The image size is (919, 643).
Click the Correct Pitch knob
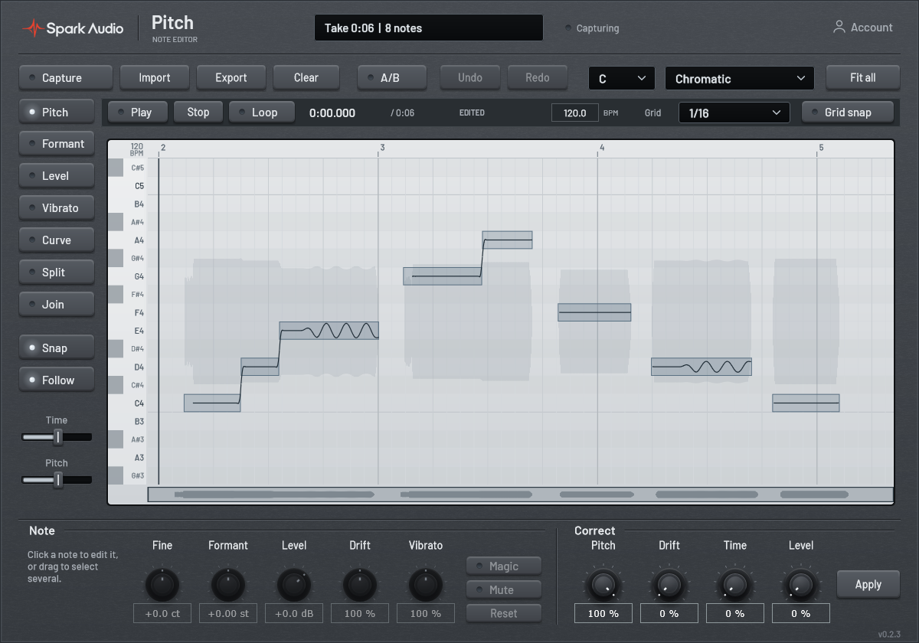click(x=603, y=585)
